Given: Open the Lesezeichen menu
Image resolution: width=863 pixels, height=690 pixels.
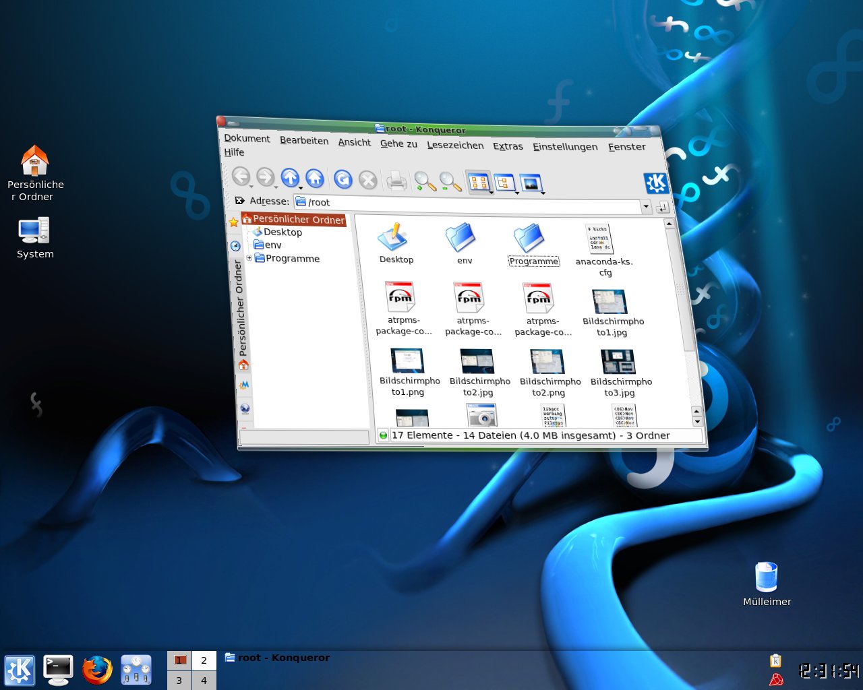Looking at the screenshot, I should pyautogui.click(x=455, y=145).
